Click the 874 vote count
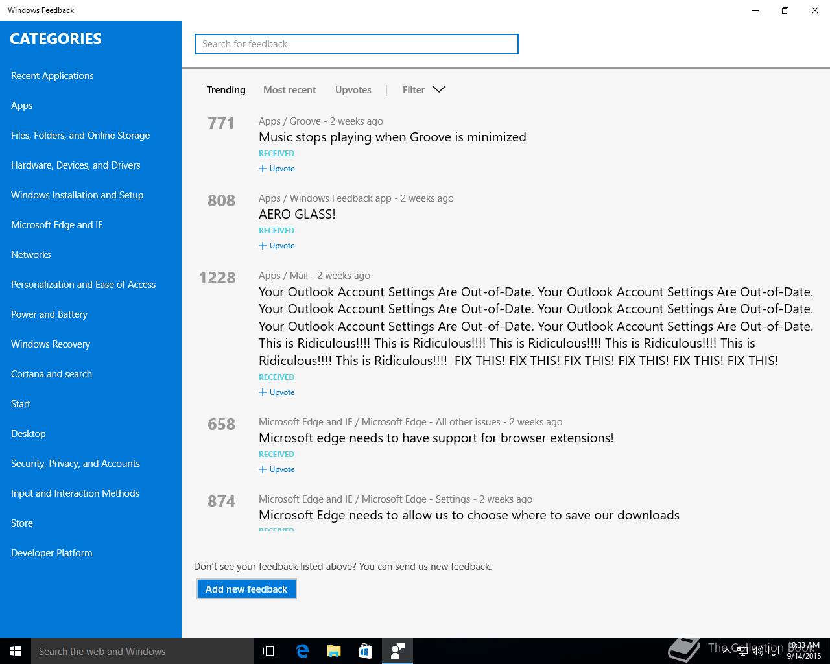 click(x=221, y=501)
